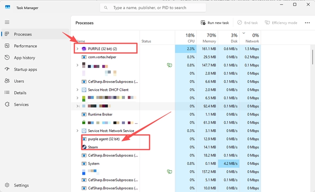Click the Details list icon
315x192 pixels.
(x=7, y=93)
